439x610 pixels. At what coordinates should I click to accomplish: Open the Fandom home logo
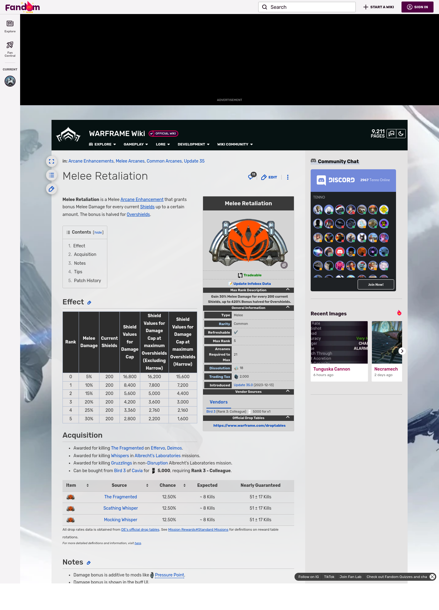click(x=23, y=7)
